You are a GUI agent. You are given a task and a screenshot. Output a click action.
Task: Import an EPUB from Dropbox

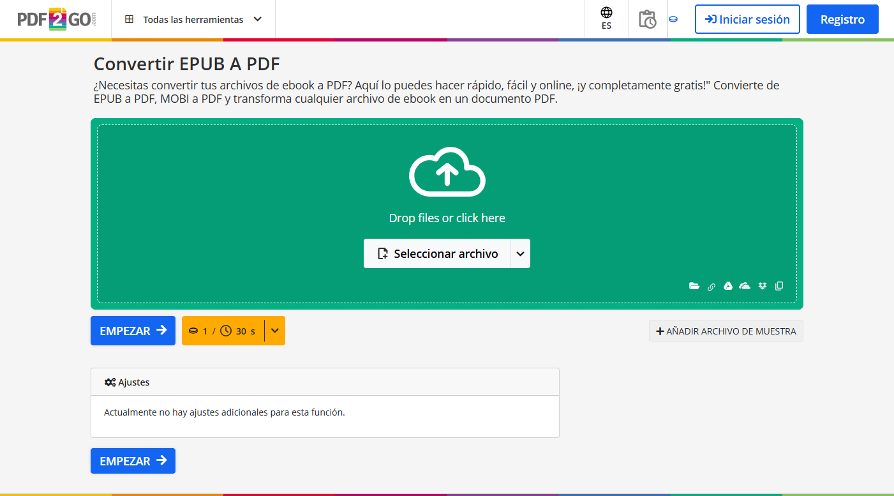point(762,285)
